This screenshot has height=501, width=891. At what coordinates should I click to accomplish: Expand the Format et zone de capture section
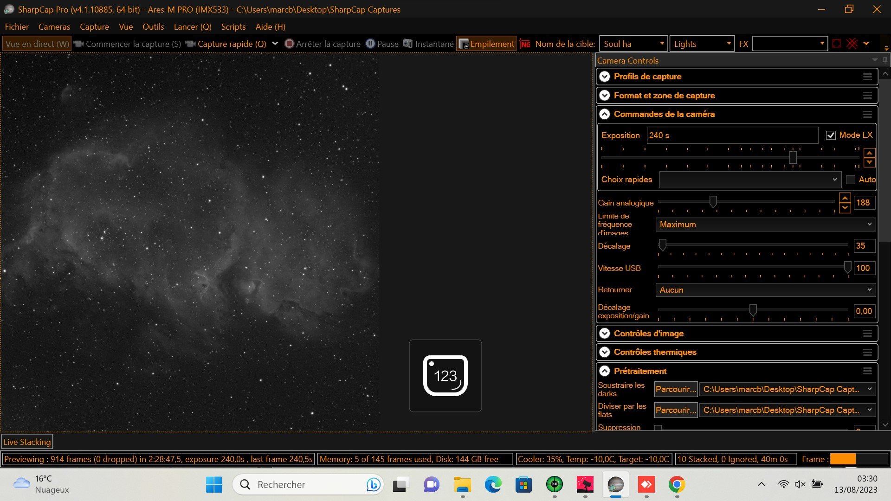tap(605, 96)
